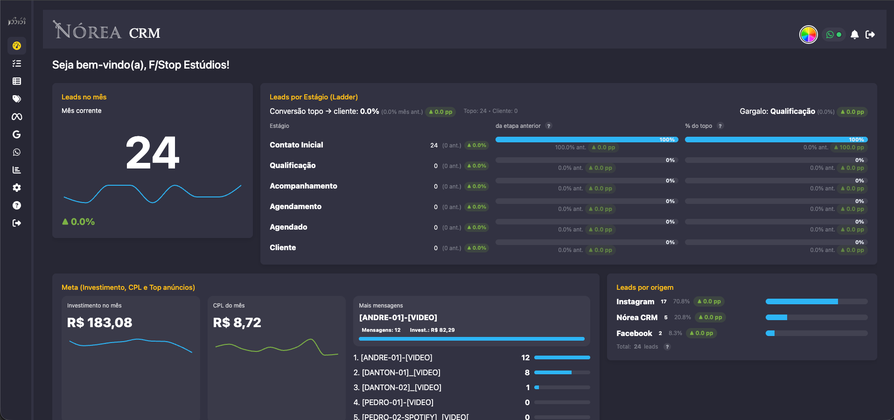The width and height of the screenshot is (894, 420).
Task: Open the WhatsApp icon in sidebar
Action: coord(17,152)
